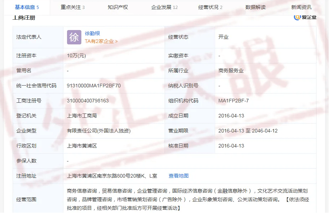
Task: Click the credit code 91310000MA1FP2BF70
Action: 94,86
